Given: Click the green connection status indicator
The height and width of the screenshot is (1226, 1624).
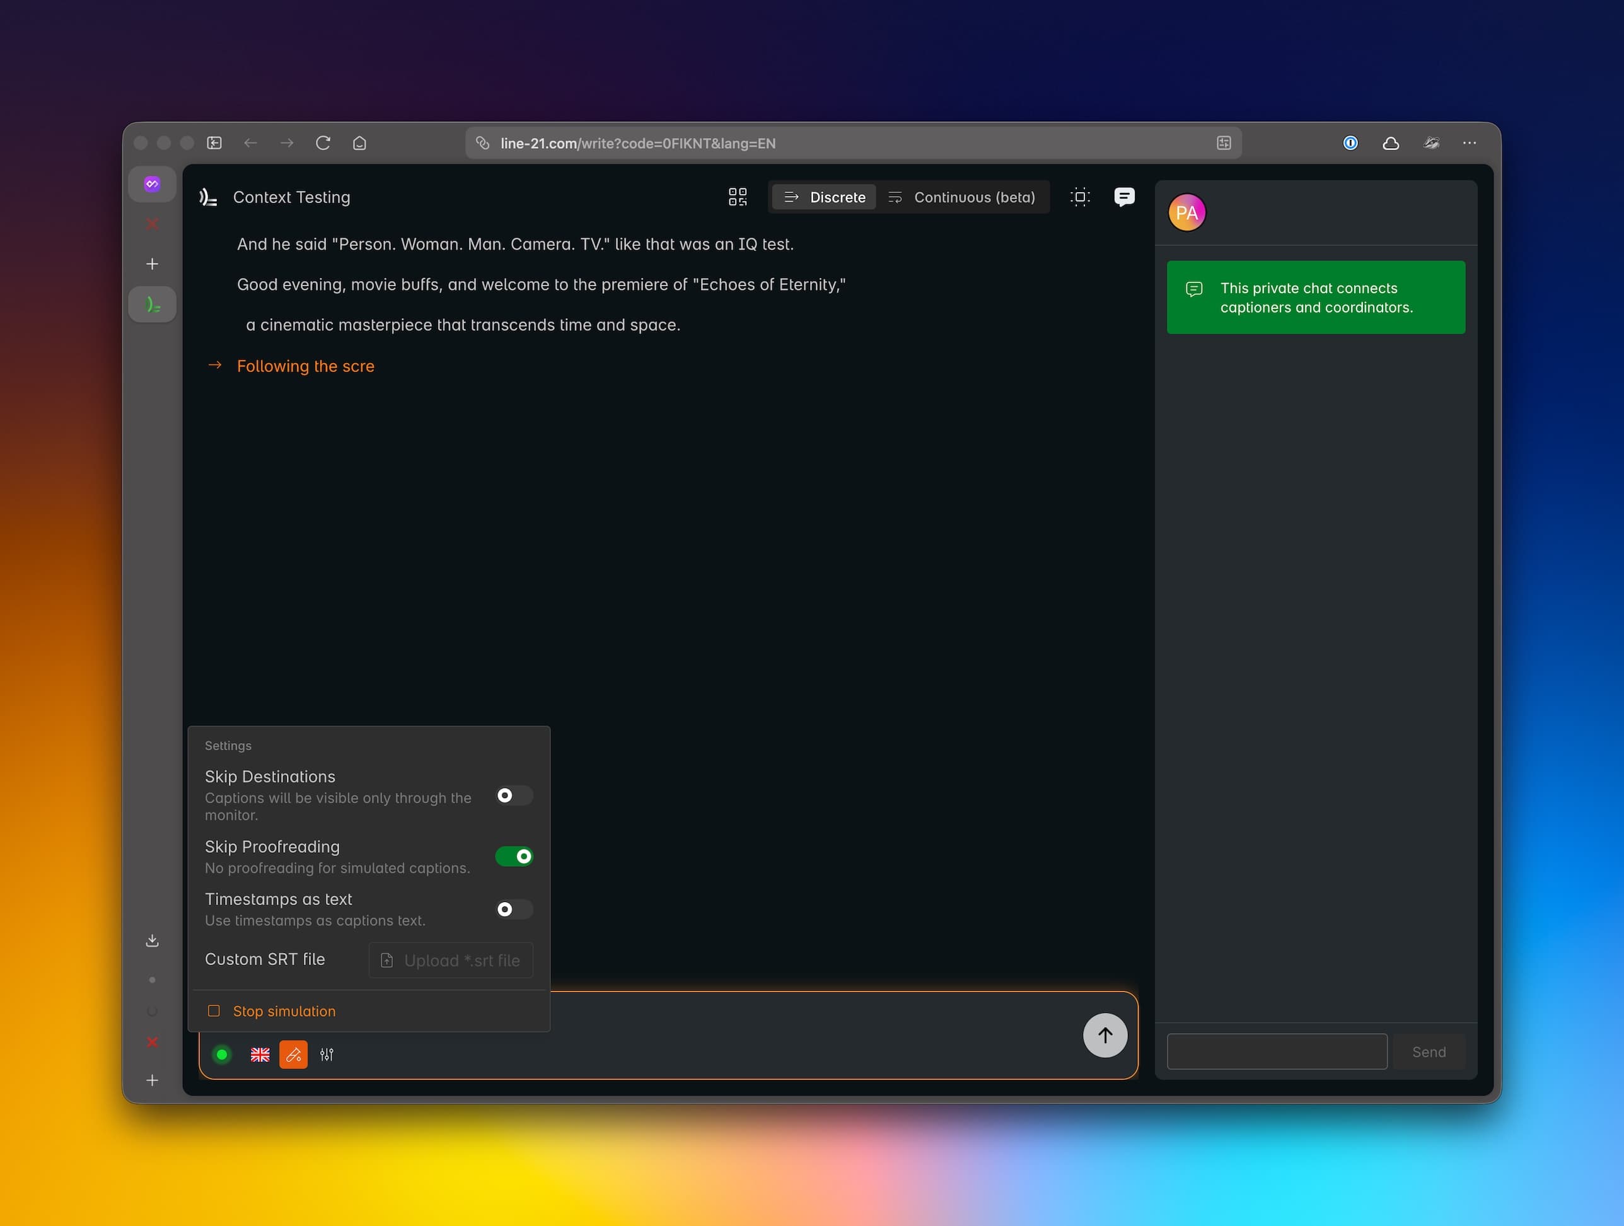Looking at the screenshot, I should pyautogui.click(x=221, y=1055).
